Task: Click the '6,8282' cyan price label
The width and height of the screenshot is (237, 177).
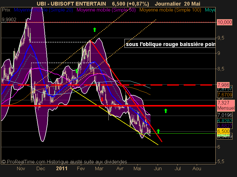Action: coord(225,121)
